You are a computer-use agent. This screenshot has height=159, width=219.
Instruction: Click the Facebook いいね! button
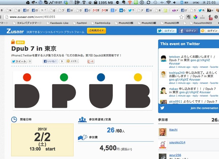(50, 61)
